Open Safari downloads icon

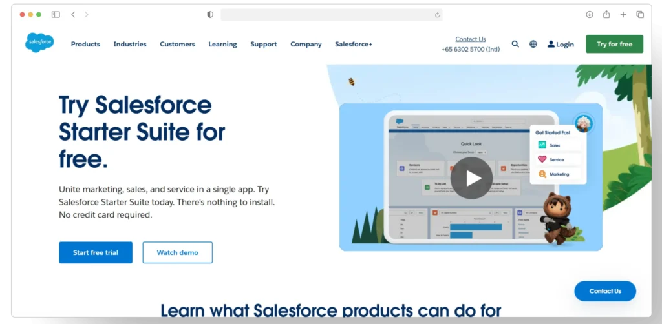pyautogui.click(x=590, y=14)
